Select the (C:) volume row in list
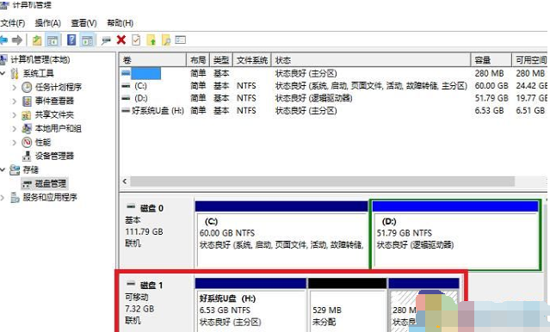Screen dimensions: 550x332 (x=334, y=86)
